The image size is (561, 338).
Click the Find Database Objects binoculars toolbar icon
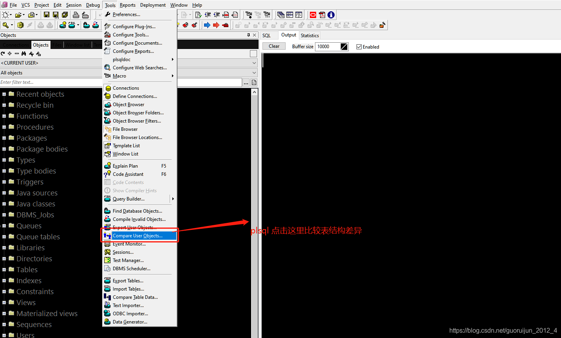point(86,25)
